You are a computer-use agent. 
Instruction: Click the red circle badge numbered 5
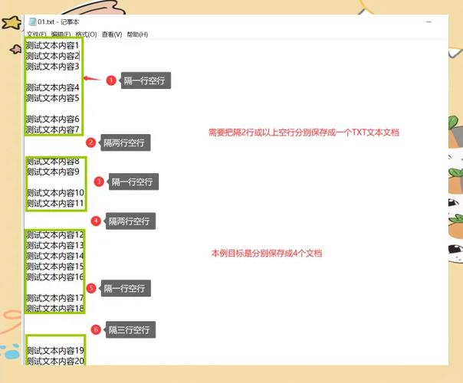(91, 288)
